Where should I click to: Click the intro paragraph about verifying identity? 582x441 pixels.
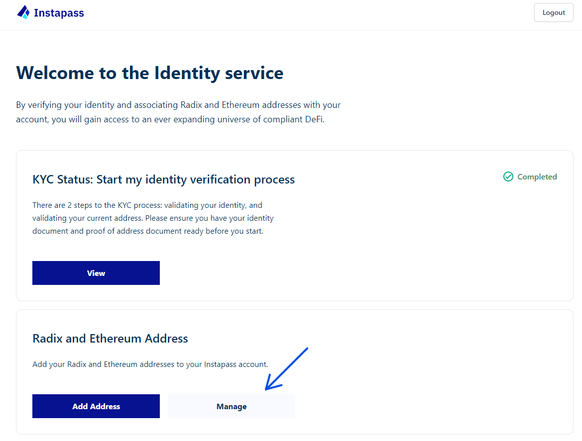pos(178,112)
